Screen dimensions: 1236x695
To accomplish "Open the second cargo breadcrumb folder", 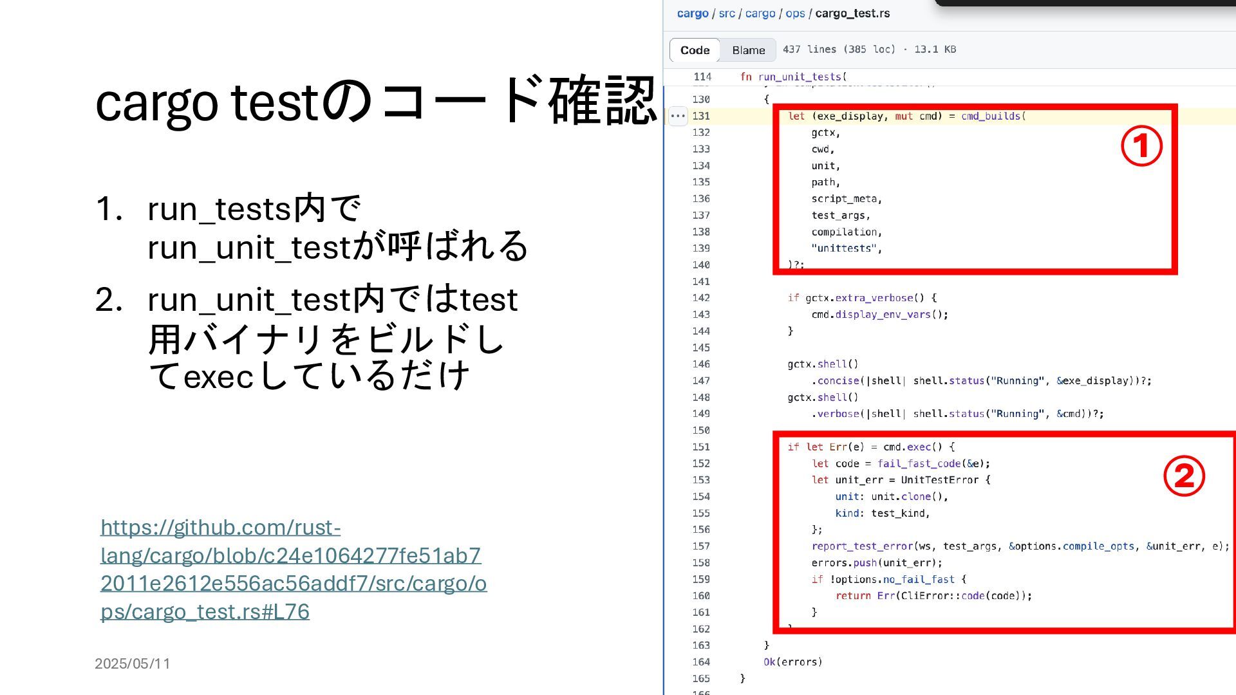I will tap(760, 14).
